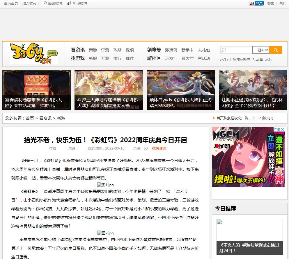Open 斗罗三大神祇专属神器 banner thumbnail

[x=109, y=90]
